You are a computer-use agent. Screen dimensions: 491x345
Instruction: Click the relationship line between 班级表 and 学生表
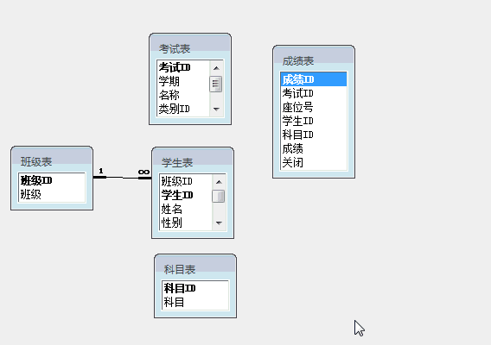click(x=123, y=178)
